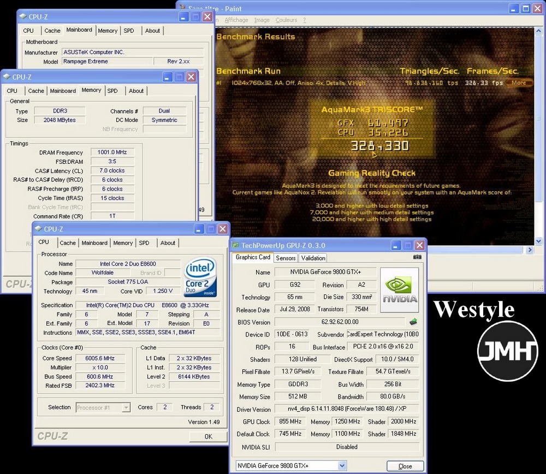Click the Core Speed 6005.6 MHz value
This screenshot has height=474, width=546.
click(99, 358)
